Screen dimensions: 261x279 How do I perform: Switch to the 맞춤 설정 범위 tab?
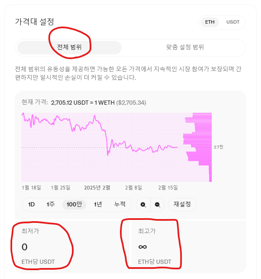185,47
